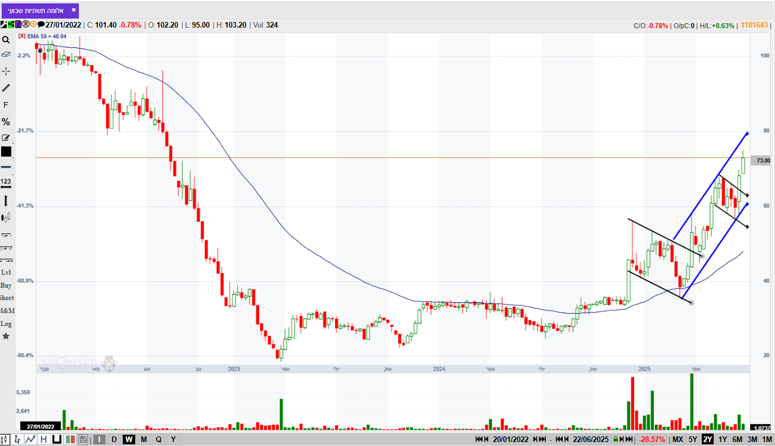Select the H chart style button
This screenshot has width=775, height=446.
pyautogui.click(x=43, y=439)
